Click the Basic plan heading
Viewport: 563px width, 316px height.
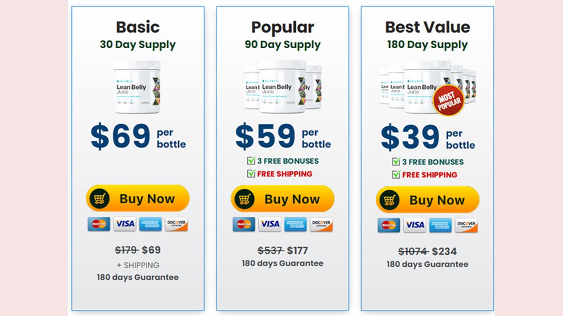(x=138, y=27)
